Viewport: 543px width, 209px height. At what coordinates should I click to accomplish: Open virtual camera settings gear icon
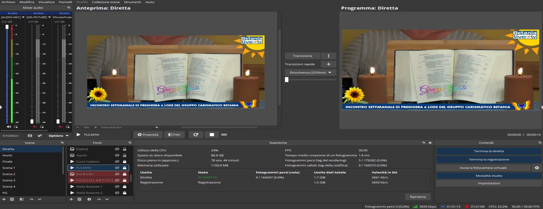click(x=537, y=168)
